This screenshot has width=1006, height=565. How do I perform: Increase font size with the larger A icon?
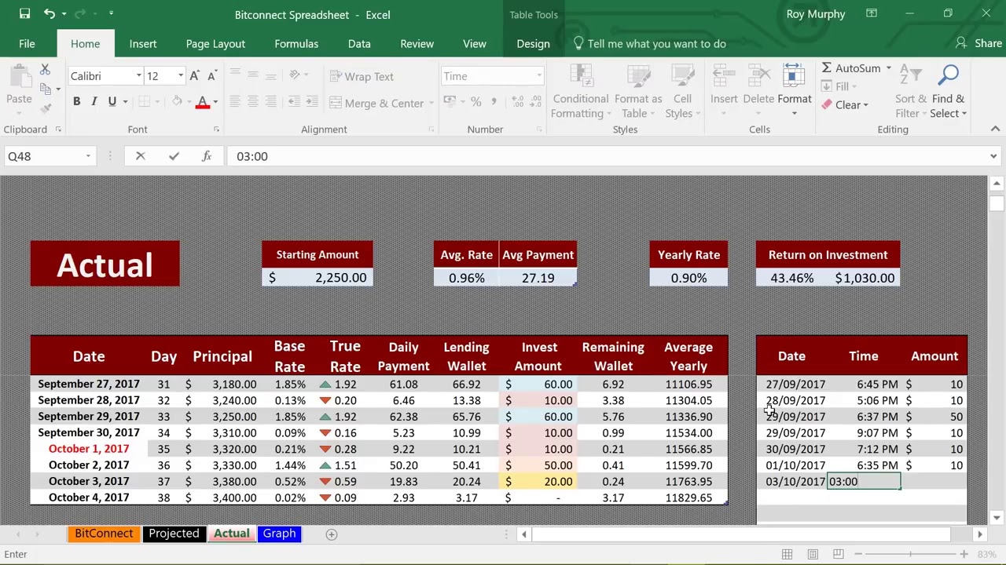pyautogui.click(x=195, y=76)
